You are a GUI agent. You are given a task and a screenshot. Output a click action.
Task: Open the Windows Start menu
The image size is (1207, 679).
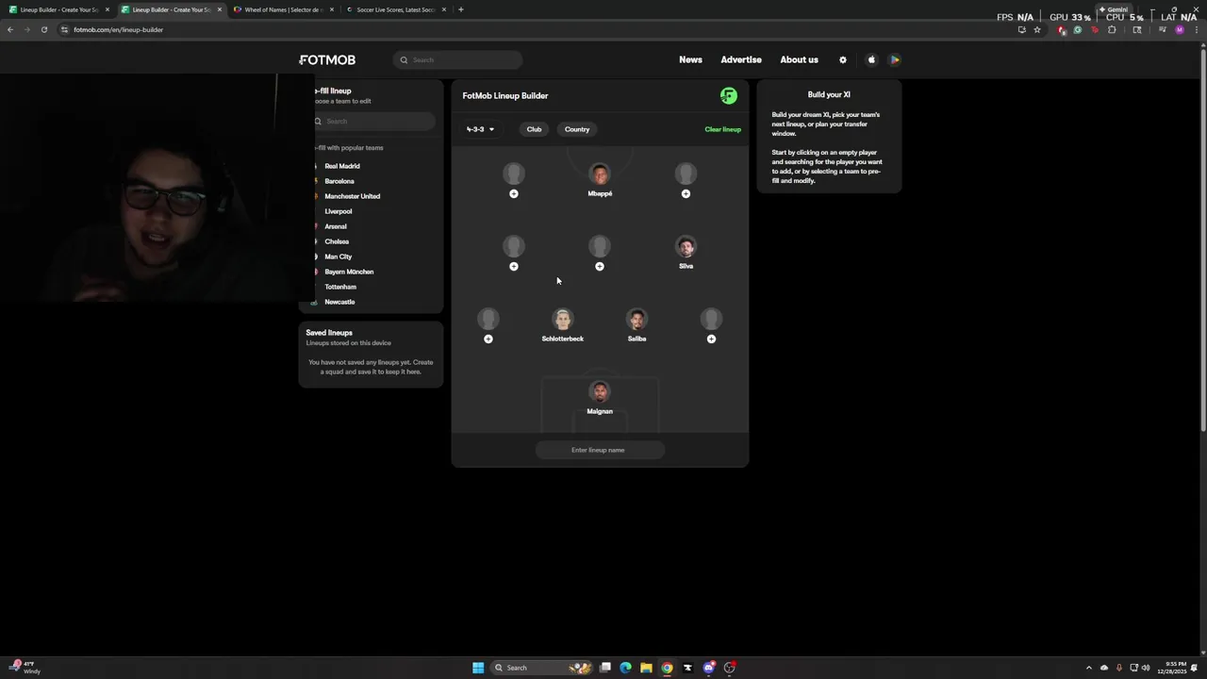tap(478, 668)
